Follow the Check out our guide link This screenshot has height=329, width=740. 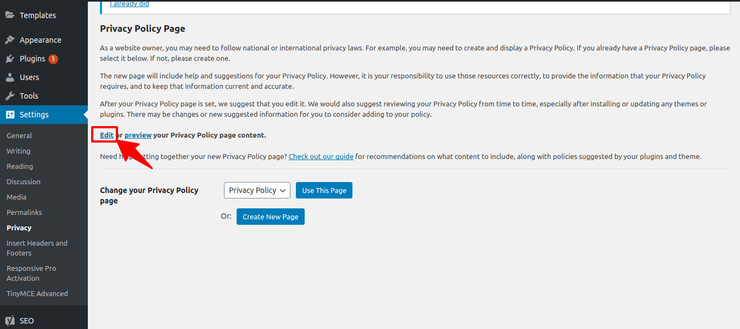321,156
